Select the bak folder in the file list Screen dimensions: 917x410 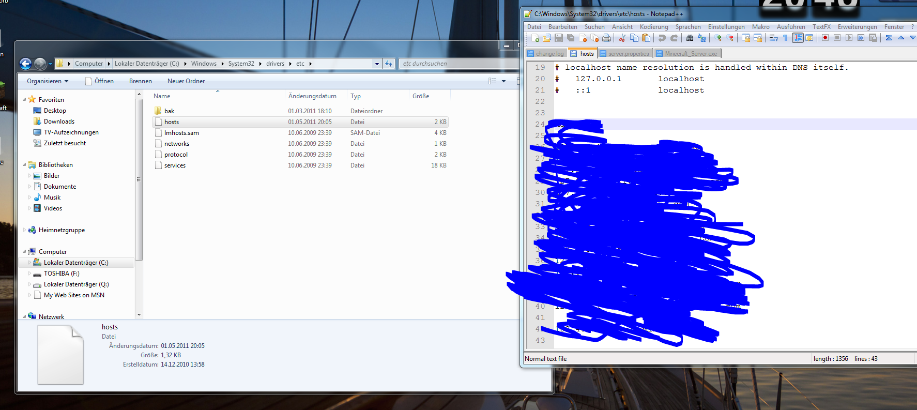coord(300,111)
